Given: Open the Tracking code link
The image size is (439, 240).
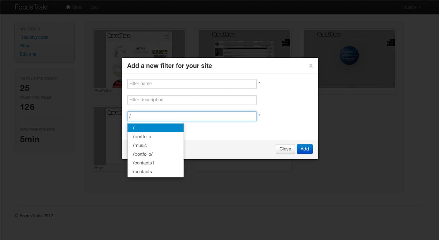Looking at the screenshot, I should pyautogui.click(x=34, y=37).
